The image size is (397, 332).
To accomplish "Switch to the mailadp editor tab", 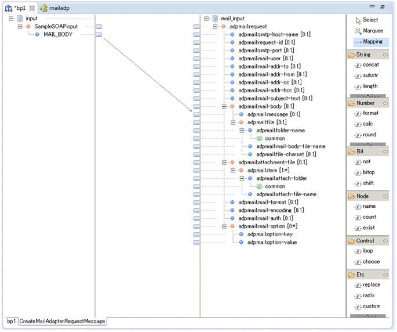I will point(56,8).
